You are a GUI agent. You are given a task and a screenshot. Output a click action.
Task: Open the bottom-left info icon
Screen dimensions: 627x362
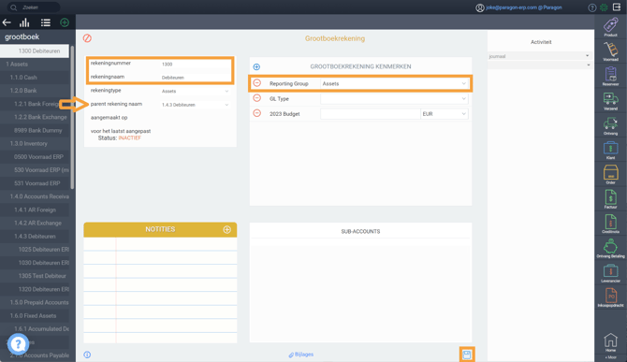(x=87, y=355)
